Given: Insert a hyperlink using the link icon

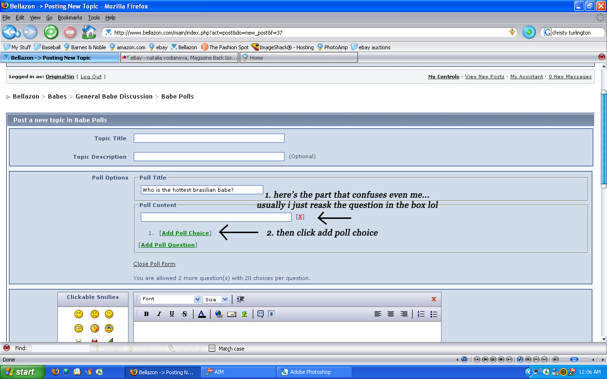Looking at the screenshot, I should click(x=219, y=314).
